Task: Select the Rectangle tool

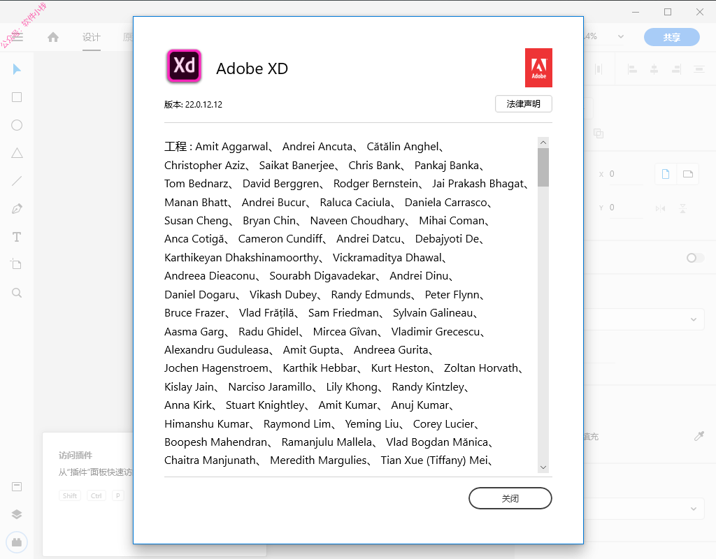Action: click(x=17, y=97)
